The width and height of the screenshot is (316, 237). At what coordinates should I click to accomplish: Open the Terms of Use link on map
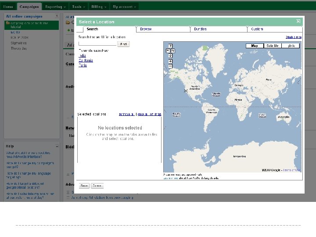tap(291, 170)
